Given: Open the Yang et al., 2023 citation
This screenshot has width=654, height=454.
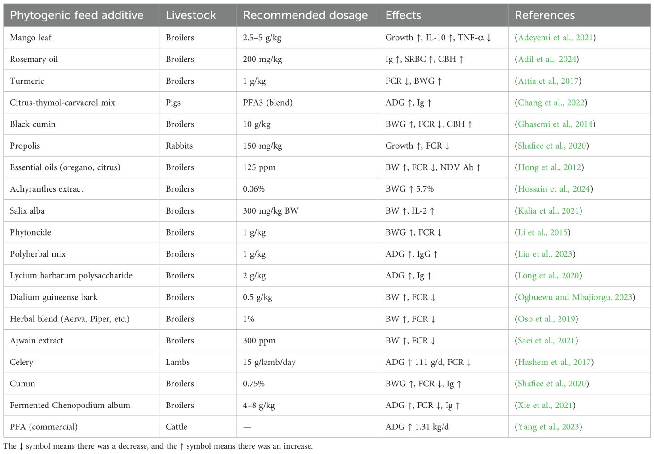Looking at the screenshot, I should [x=548, y=427].
